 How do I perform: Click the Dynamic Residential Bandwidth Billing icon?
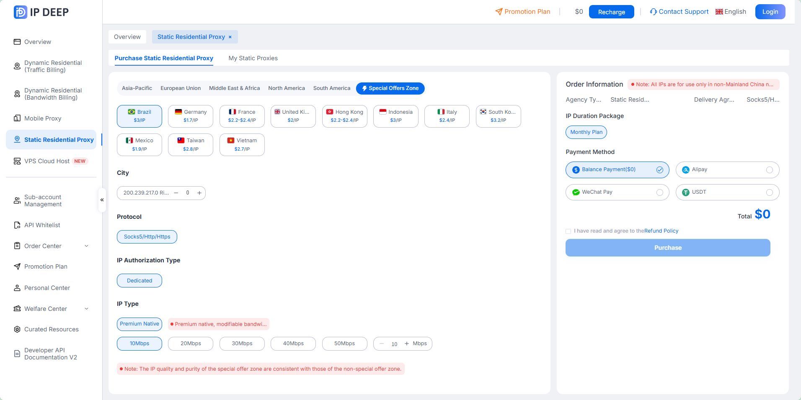17,94
